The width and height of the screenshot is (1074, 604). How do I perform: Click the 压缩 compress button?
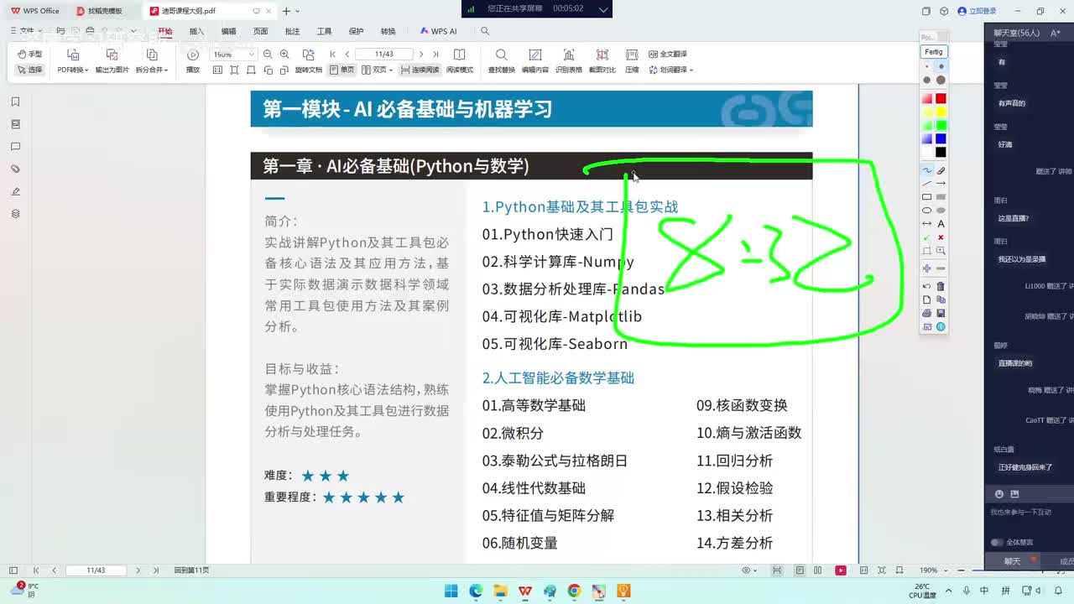pos(632,61)
